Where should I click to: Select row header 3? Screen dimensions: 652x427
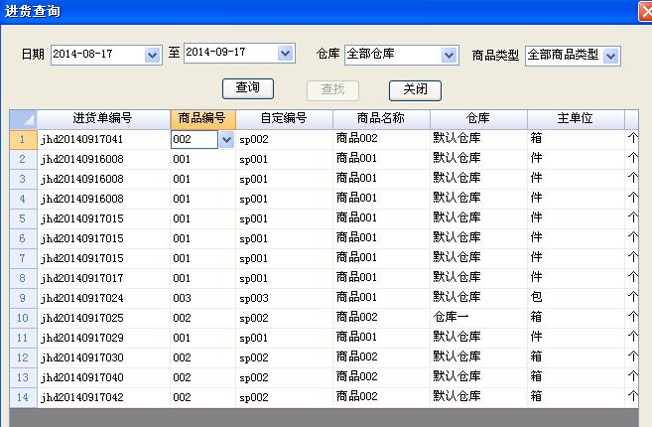23,179
